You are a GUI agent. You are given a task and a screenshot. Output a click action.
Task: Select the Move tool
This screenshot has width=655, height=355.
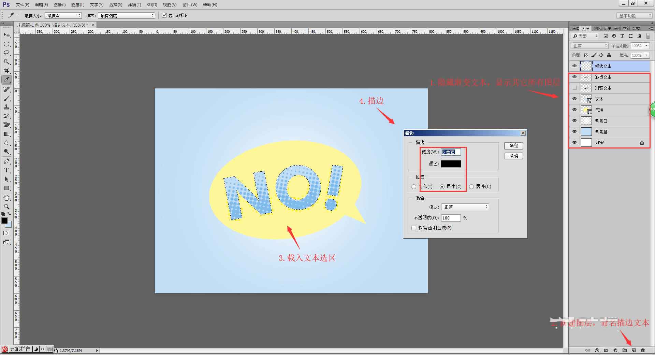(x=6, y=35)
